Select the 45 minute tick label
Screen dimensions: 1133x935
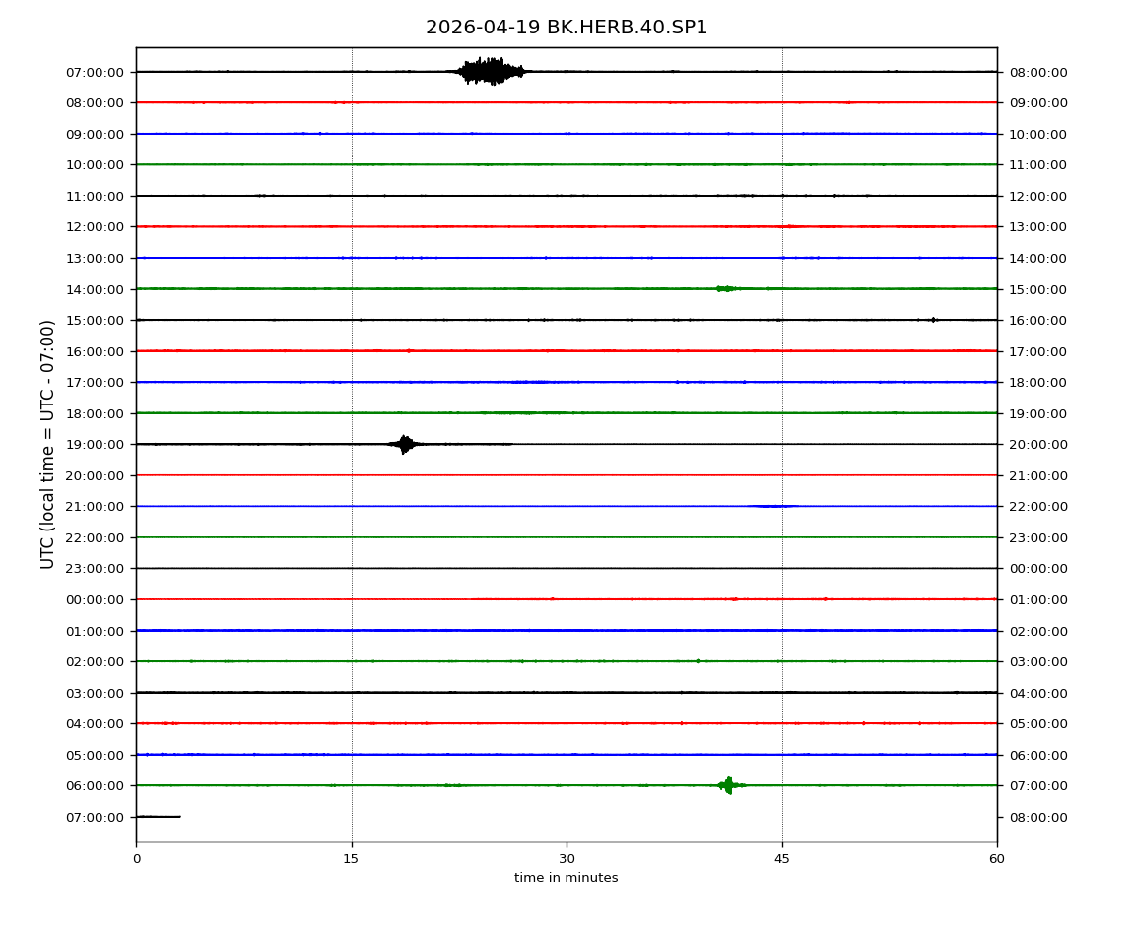[x=782, y=859]
